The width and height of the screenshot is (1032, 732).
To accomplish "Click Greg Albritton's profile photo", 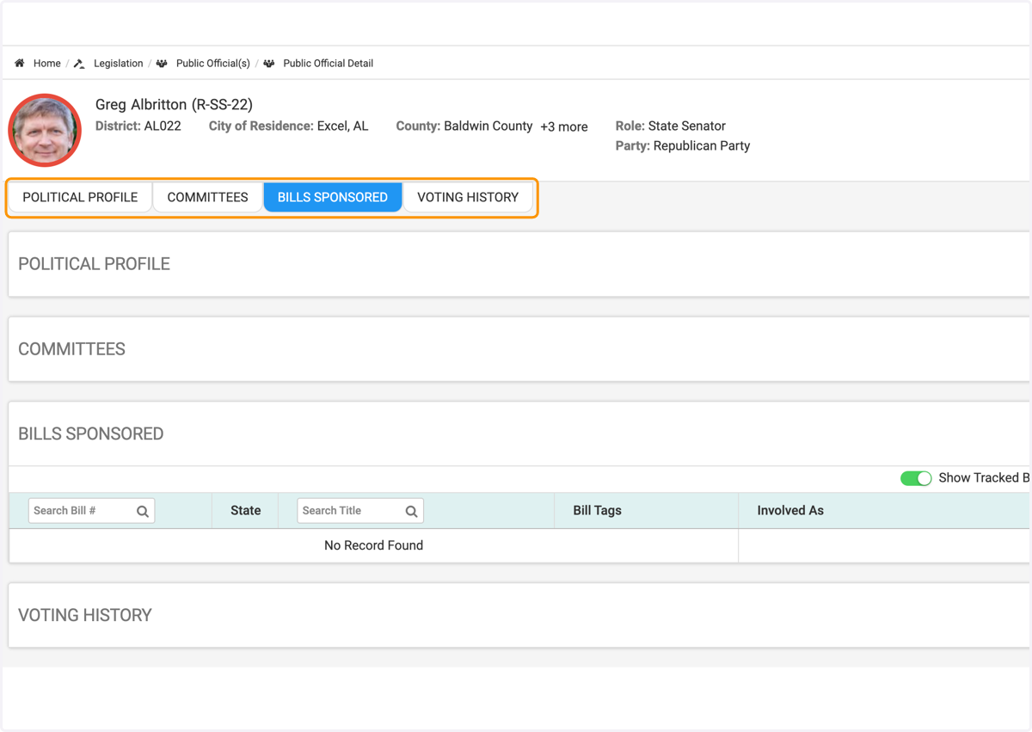I will click(45, 130).
